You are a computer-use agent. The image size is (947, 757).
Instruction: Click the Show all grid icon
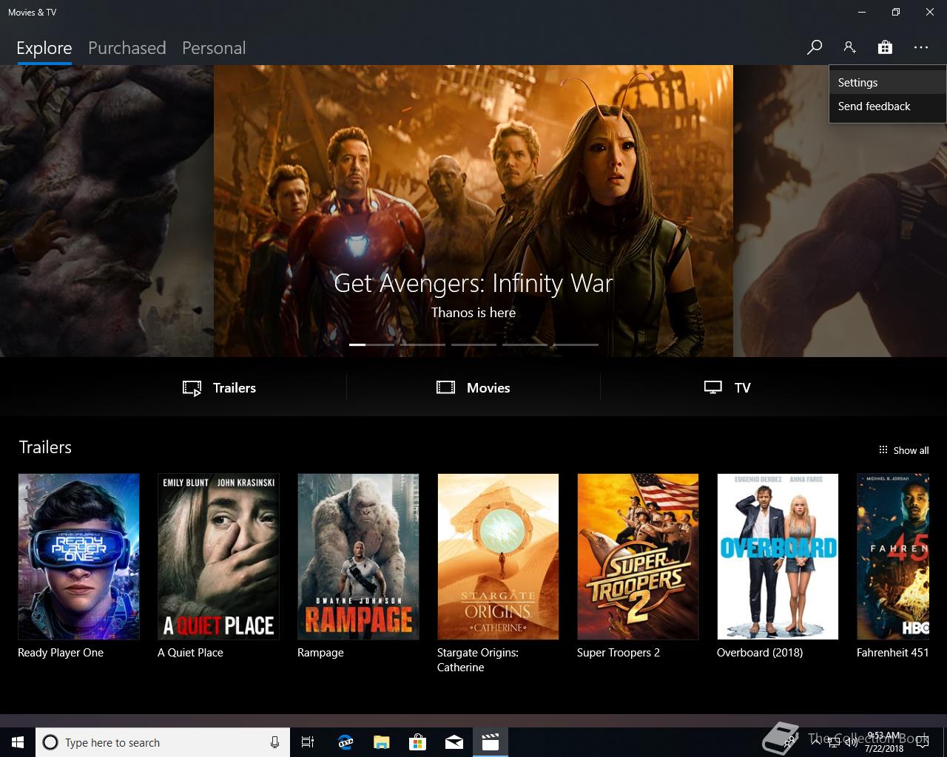(x=883, y=449)
